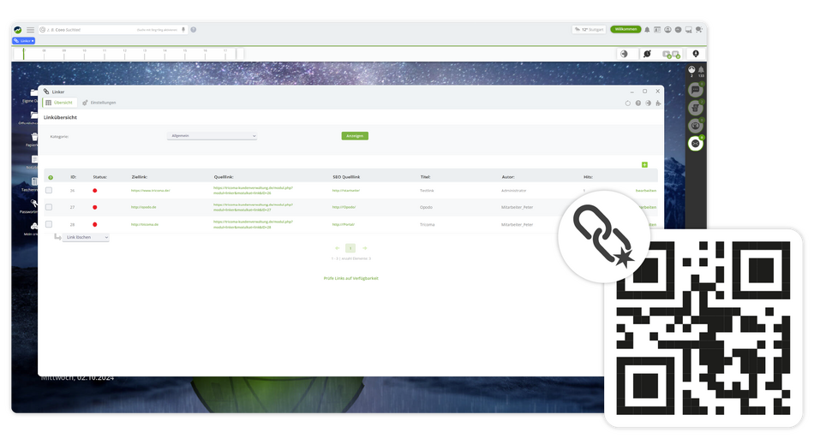Click the green marker on the timeline
The height and width of the screenshot is (444, 814).
tap(23, 53)
